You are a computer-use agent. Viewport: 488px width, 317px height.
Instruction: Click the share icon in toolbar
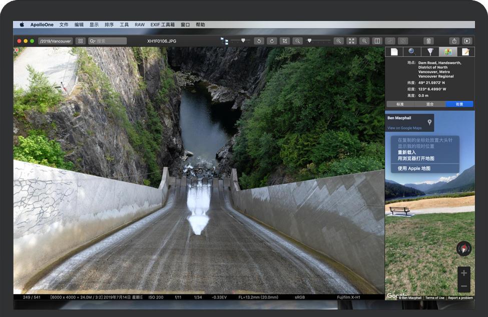click(454, 41)
